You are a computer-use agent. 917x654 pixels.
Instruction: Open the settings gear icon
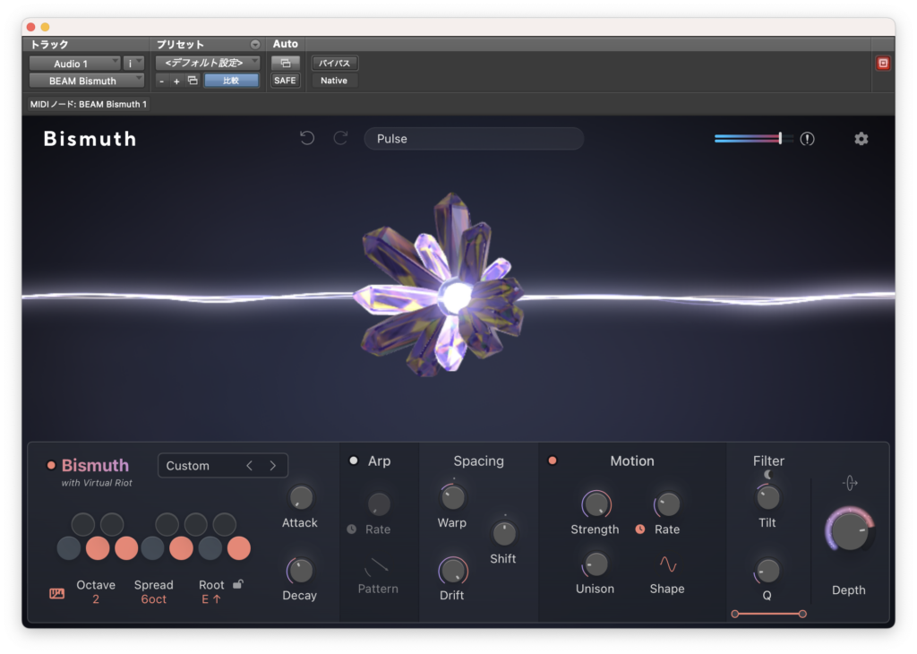pyautogui.click(x=861, y=139)
